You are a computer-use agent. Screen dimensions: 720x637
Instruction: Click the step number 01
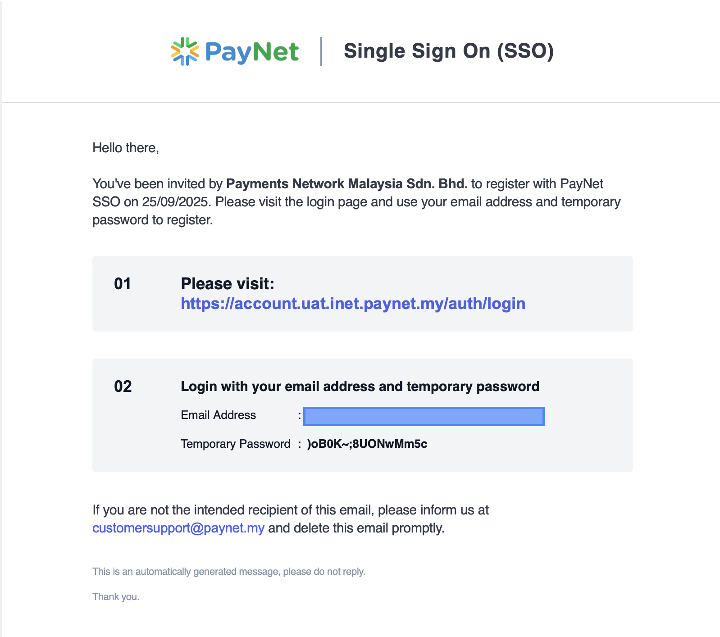pyautogui.click(x=123, y=284)
